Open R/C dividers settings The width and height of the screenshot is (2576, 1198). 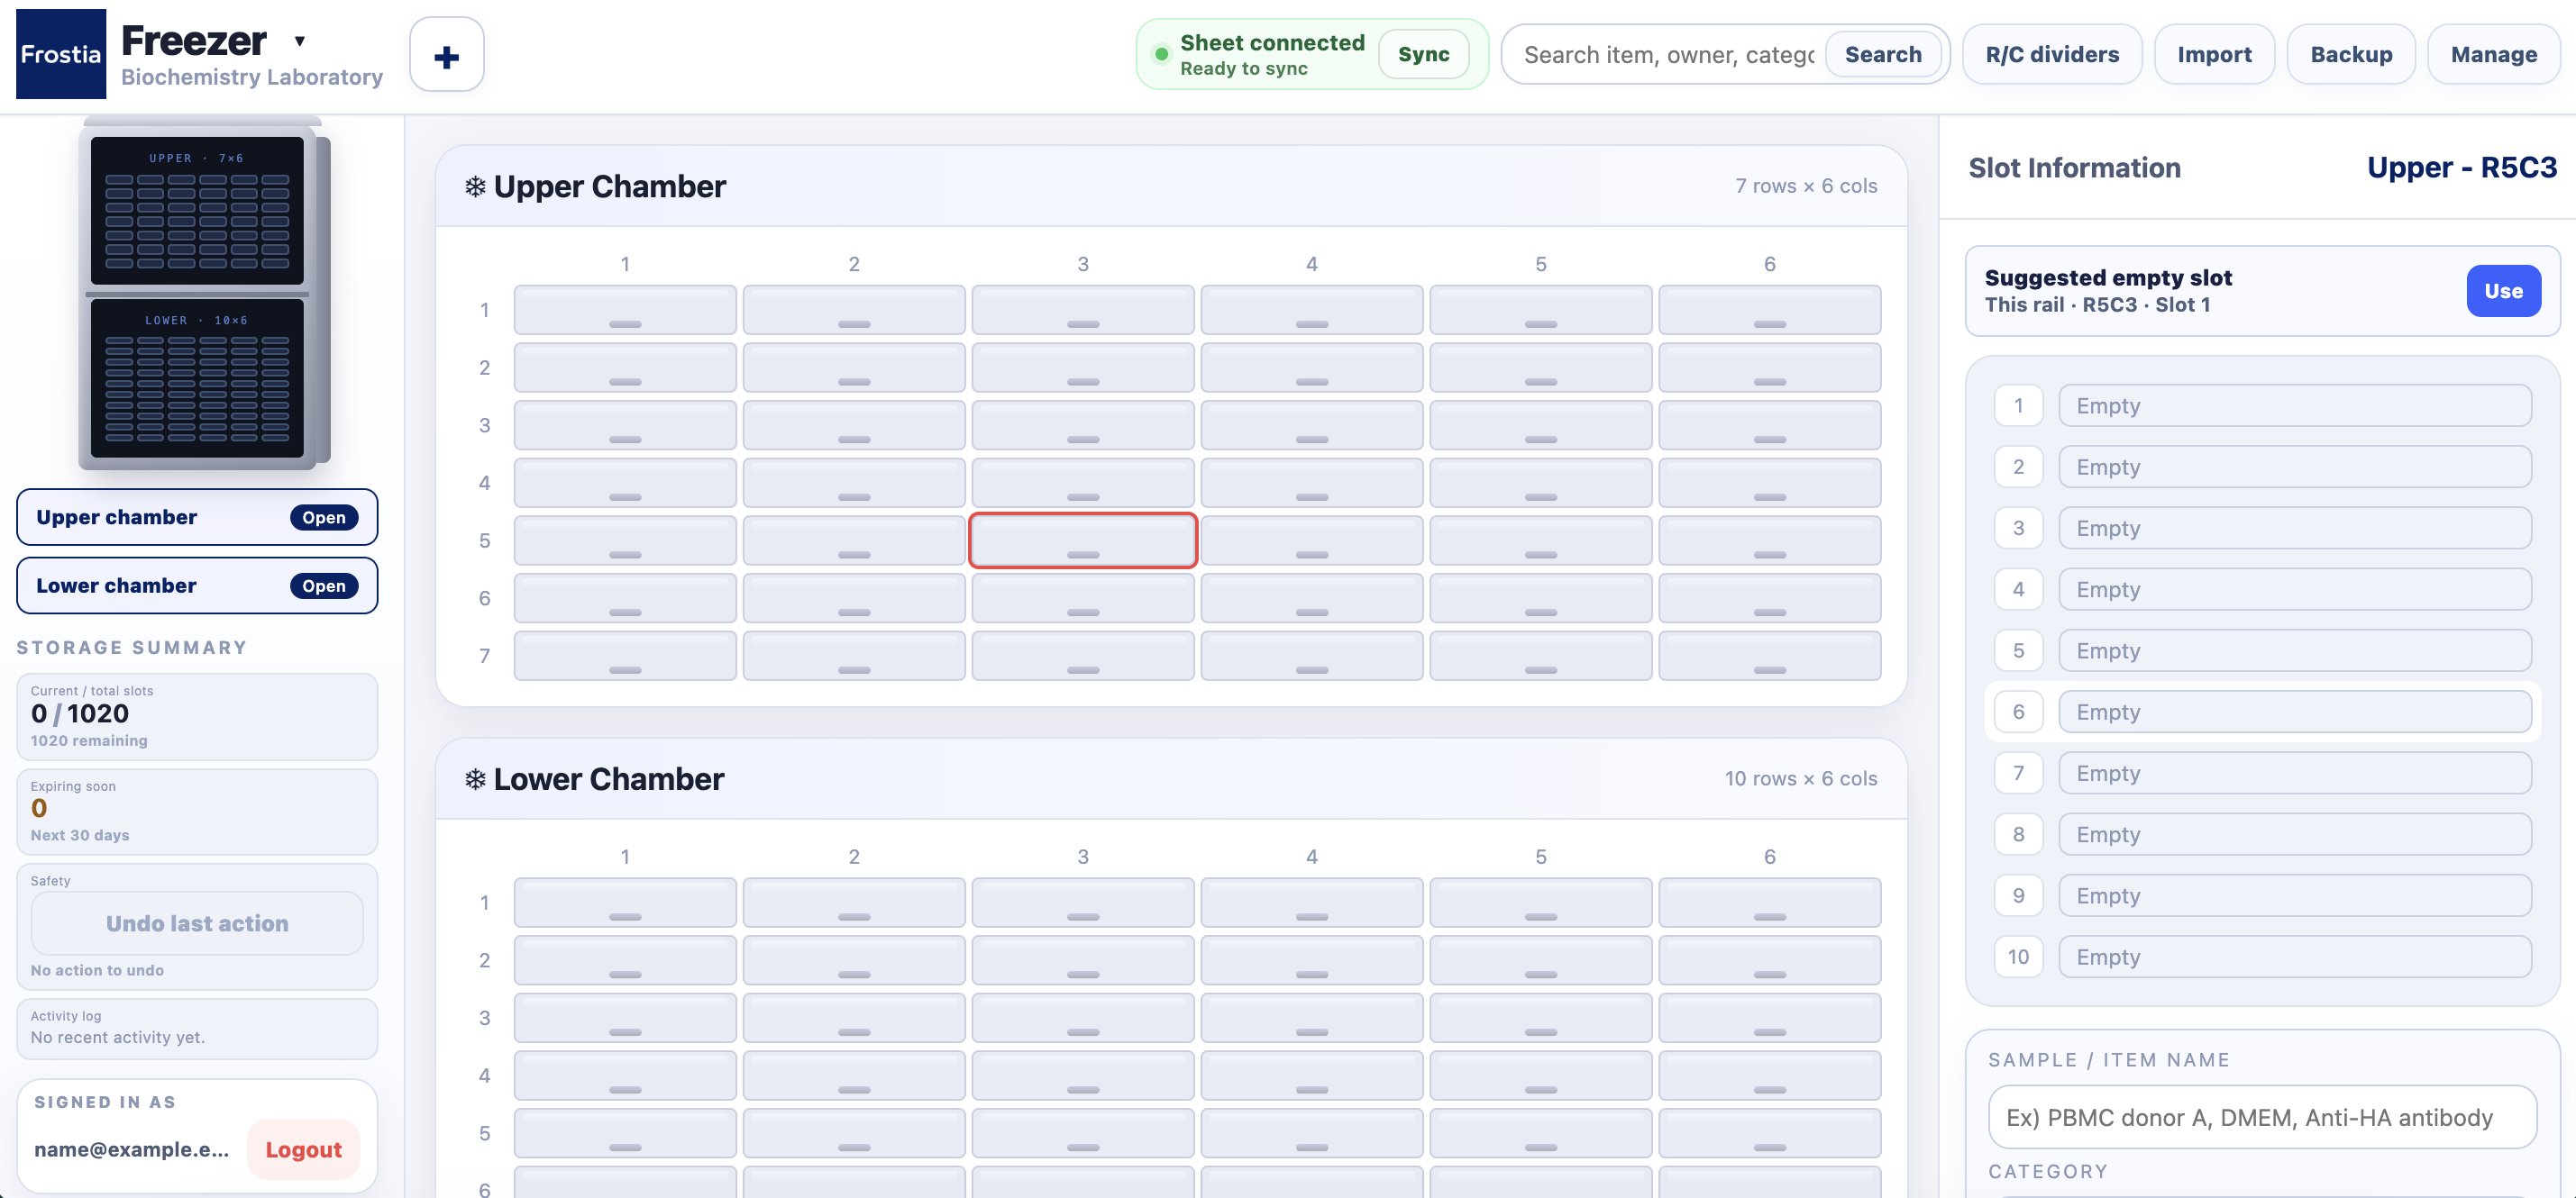click(x=2052, y=55)
